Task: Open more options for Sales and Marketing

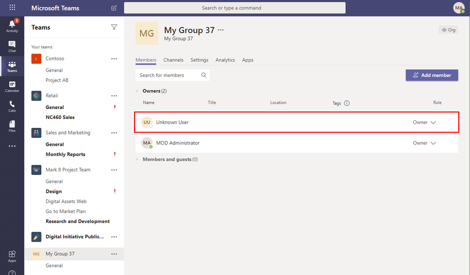Action: (x=114, y=133)
